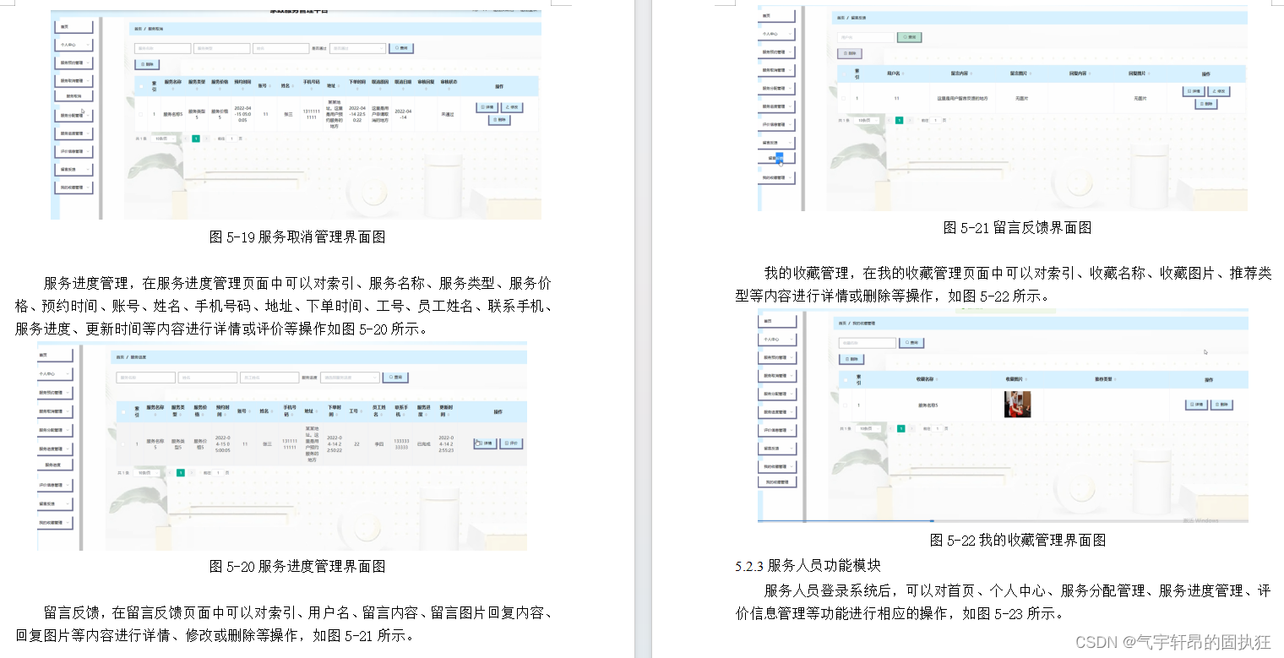Click 评价 button in figure 5-20 table row

pyautogui.click(x=511, y=443)
